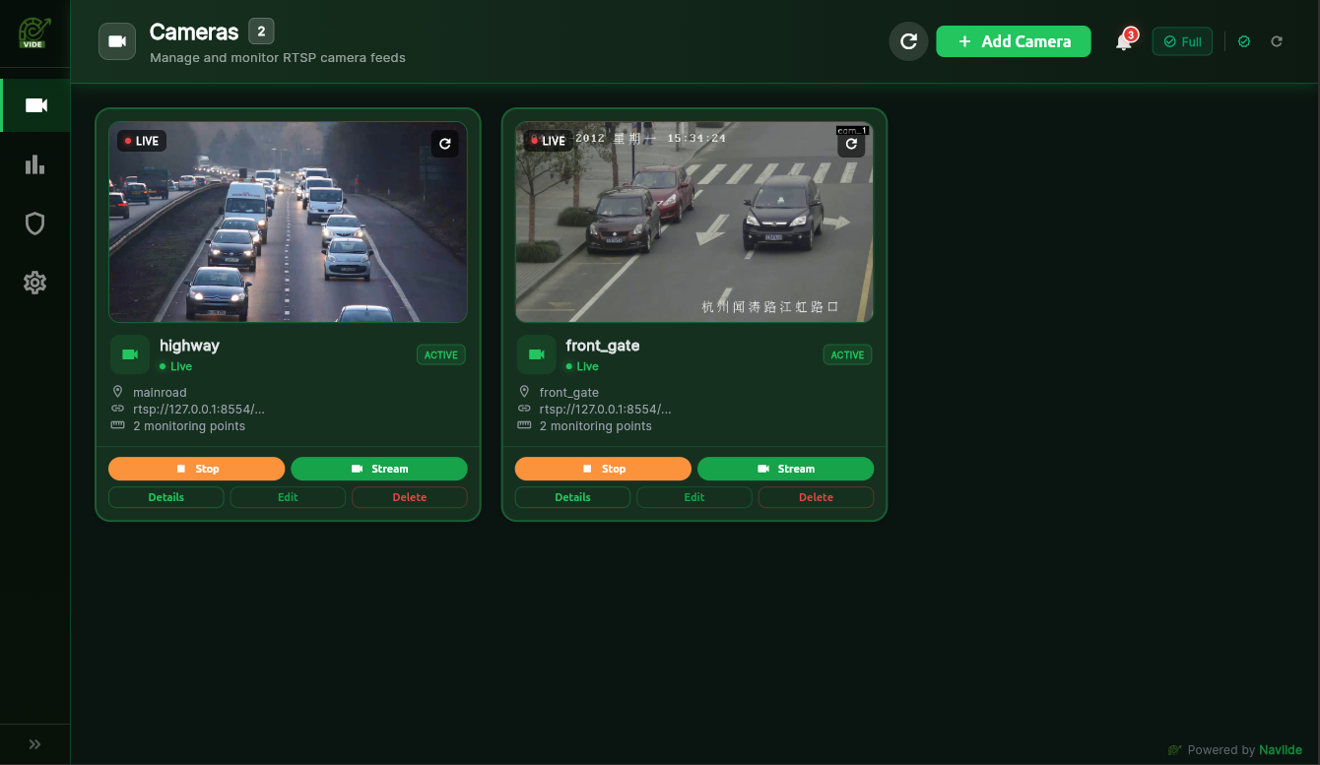Edit the front_gate camera

click(693, 497)
